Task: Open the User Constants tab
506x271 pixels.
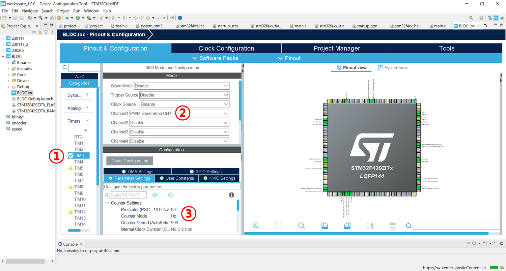Action: (177, 178)
